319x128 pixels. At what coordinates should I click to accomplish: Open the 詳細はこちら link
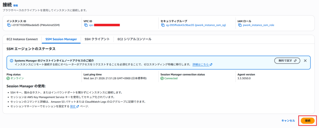click(201, 64)
